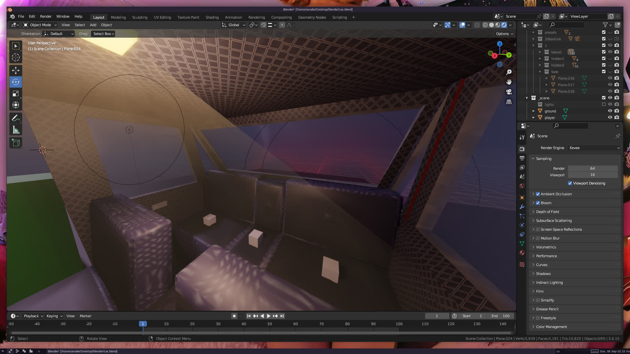Open the Material properties tab
Viewport: 630px width, 354px height.
pos(522,253)
